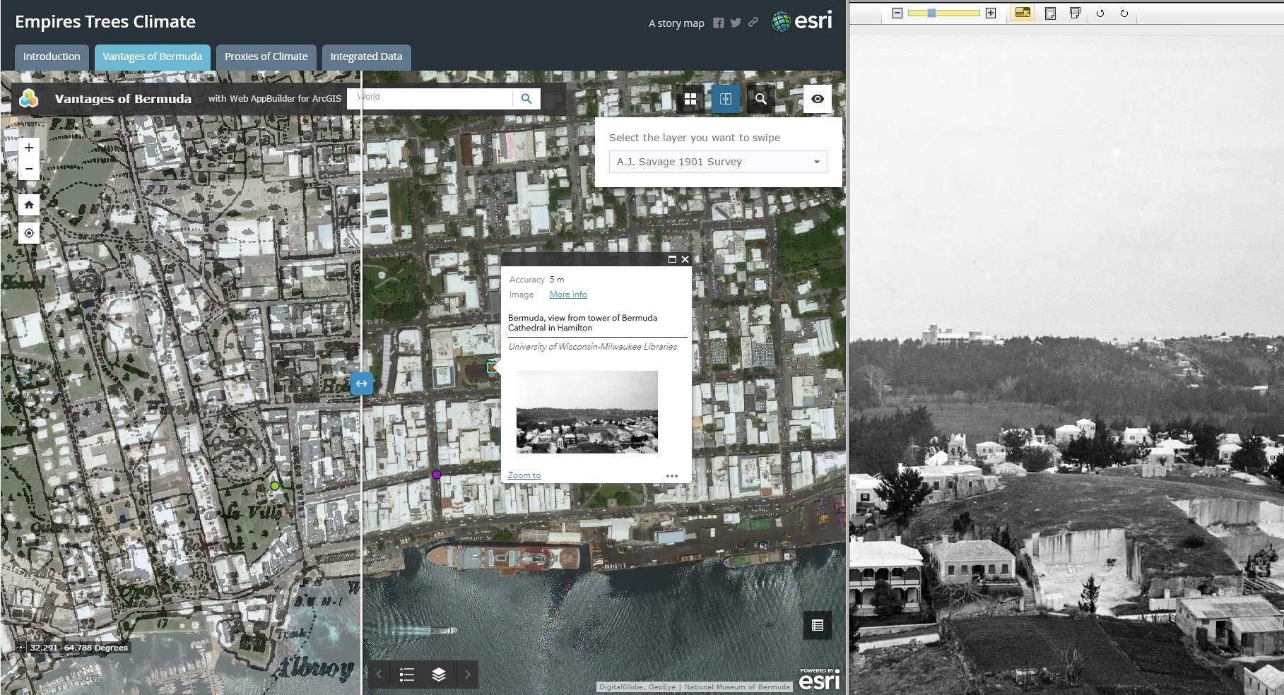
Task: Open the popup three-dots actions menu
Action: pos(672,476)
